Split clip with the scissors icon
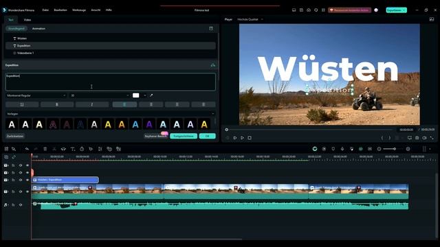This screenshot has height=247, width=440. tap(54, 149)
